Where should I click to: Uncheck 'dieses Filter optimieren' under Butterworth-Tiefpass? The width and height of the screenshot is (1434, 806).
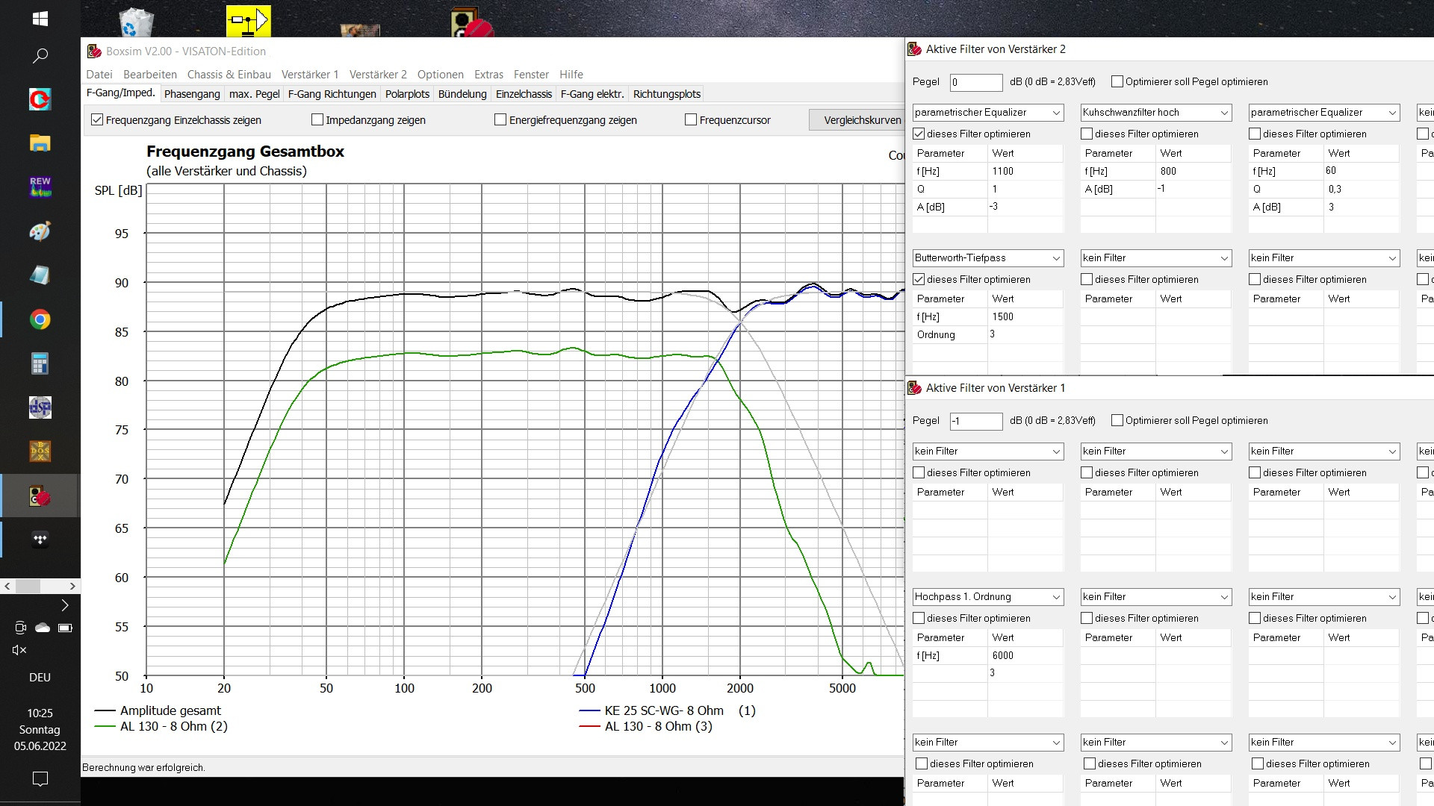(x=919, y=279)
